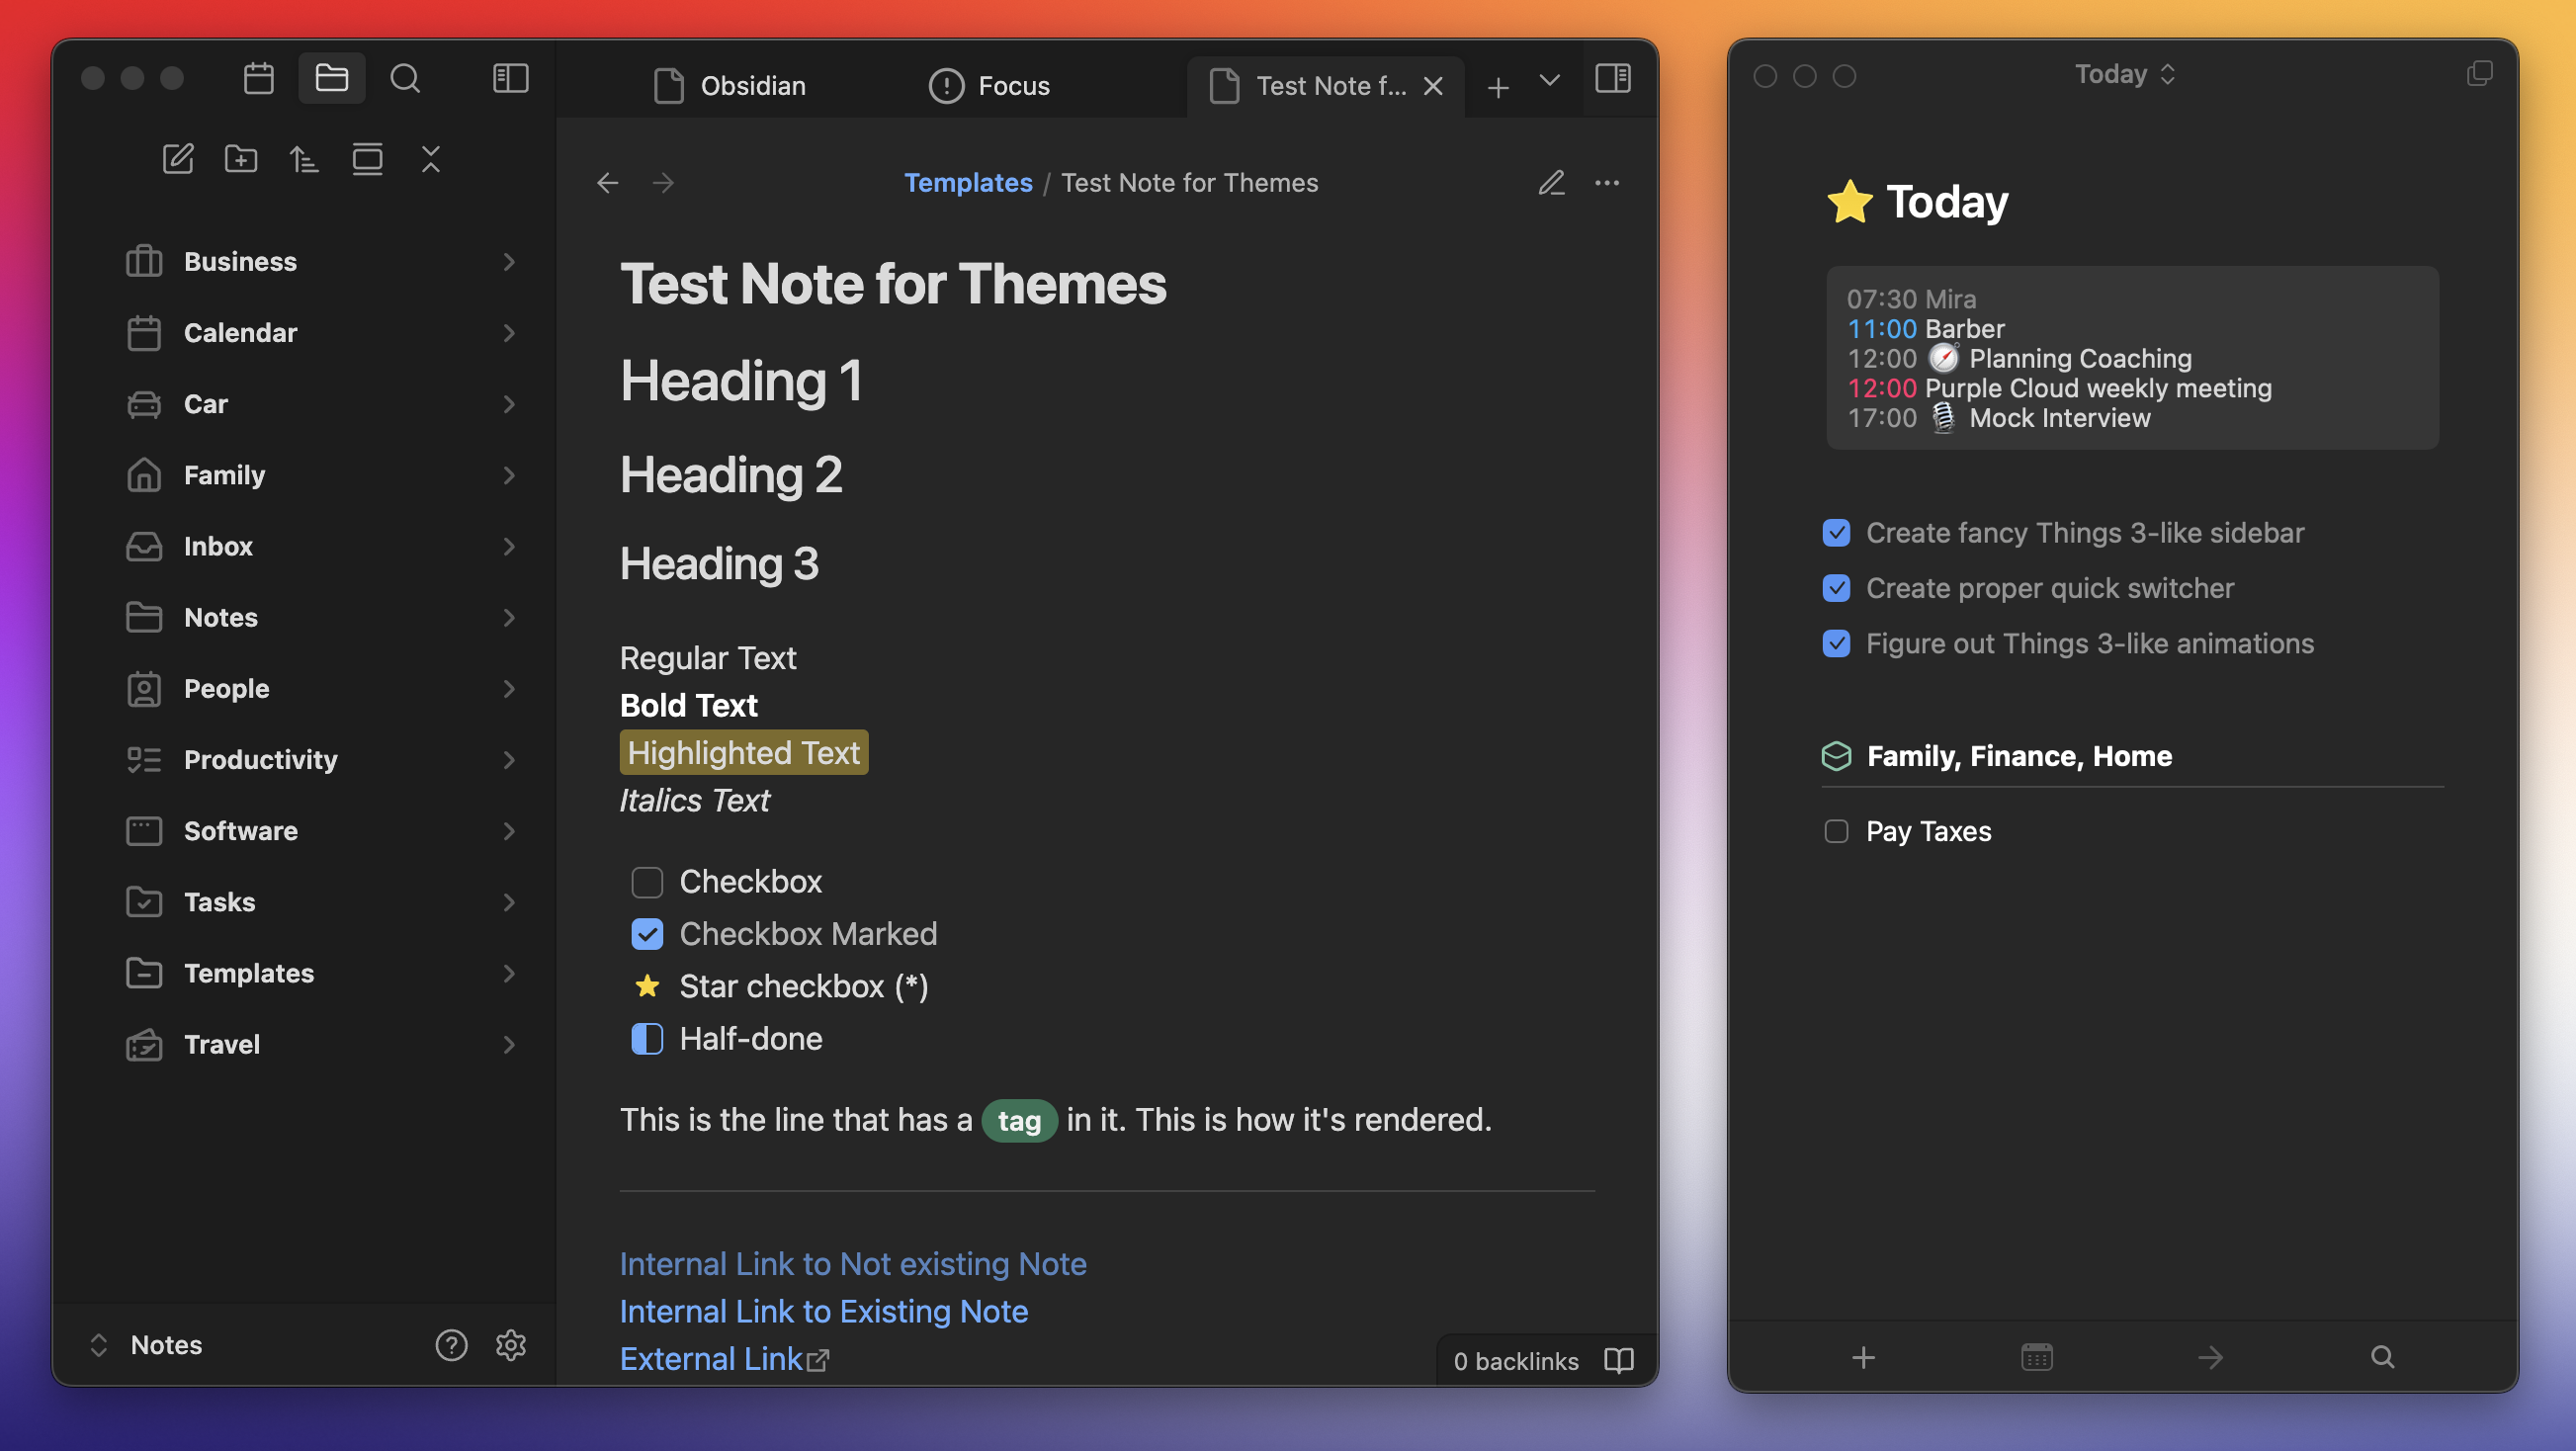Open help from the question mark icon

pos(451,1345)
